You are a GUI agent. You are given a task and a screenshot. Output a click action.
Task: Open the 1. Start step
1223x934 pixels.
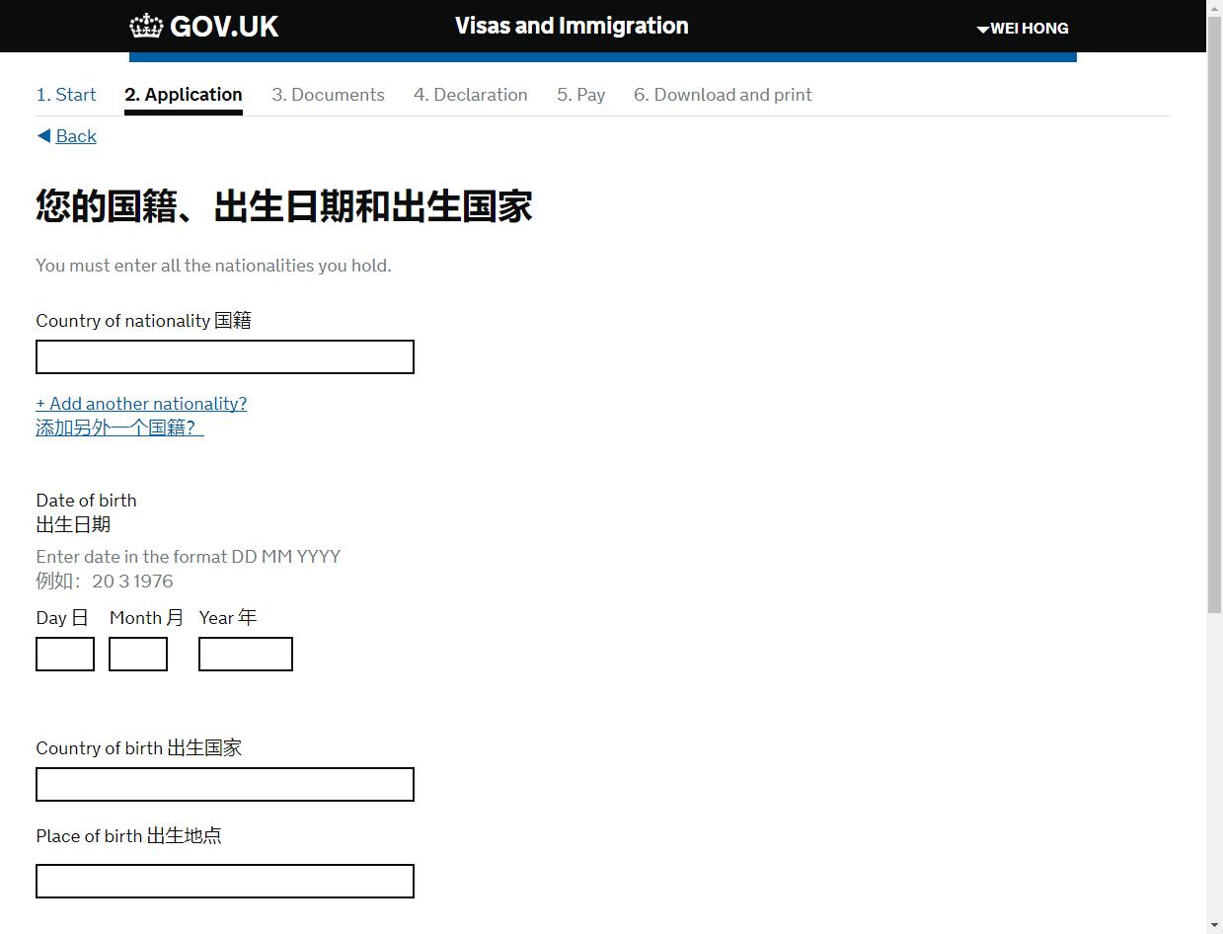66,95
